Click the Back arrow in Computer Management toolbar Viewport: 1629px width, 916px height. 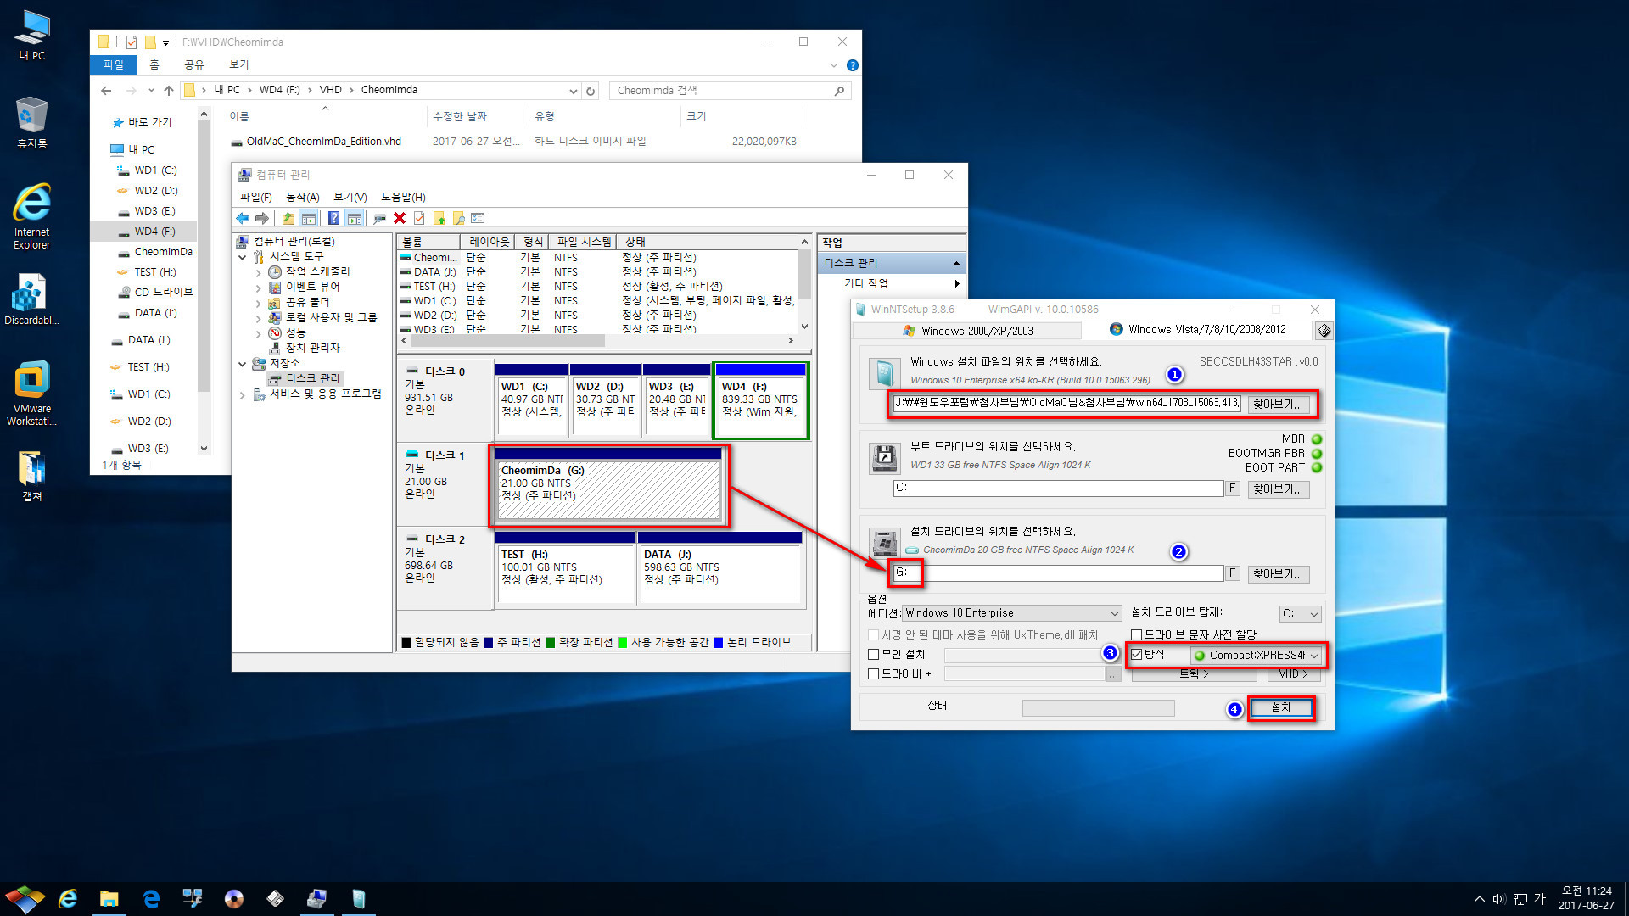244,219
